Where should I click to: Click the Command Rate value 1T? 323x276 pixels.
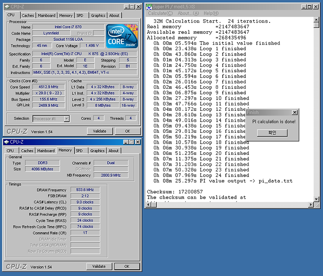pyautogui.click(x=85, y=233)
